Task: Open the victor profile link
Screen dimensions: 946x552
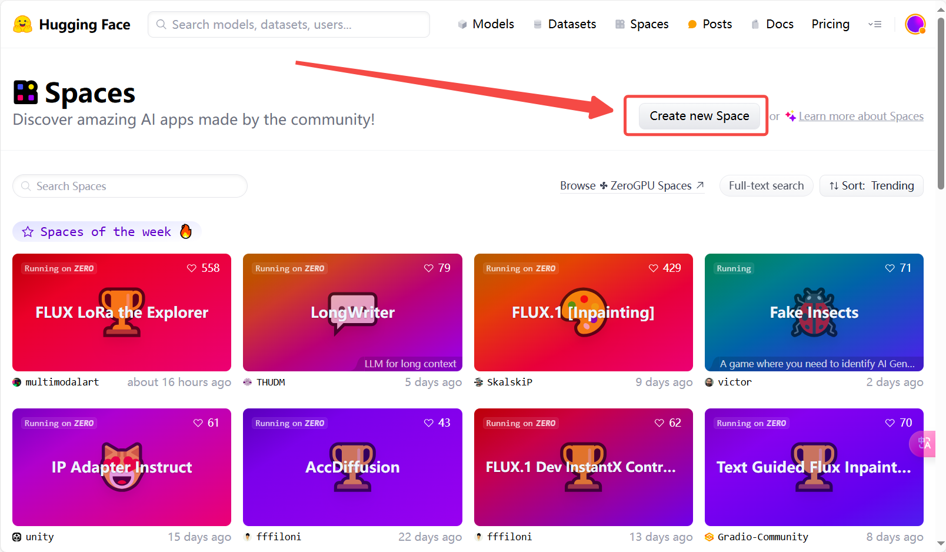Action: pyautogui.click(x=735, y=383)
